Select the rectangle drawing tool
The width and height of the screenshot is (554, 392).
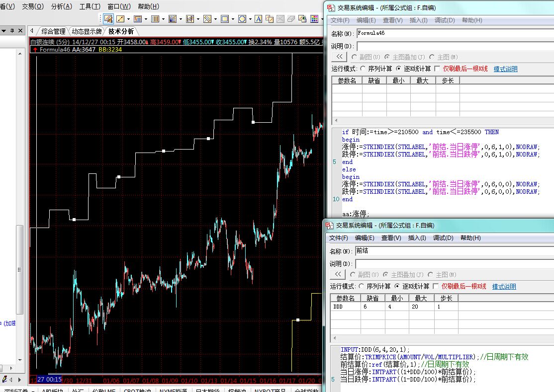[225, 19]
